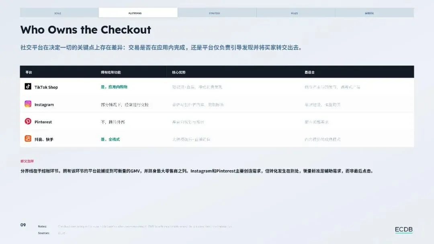Click the blue Chinese subtitle under the title
The height and width of the screenshot is (244, 434).
tap(162, 47)
